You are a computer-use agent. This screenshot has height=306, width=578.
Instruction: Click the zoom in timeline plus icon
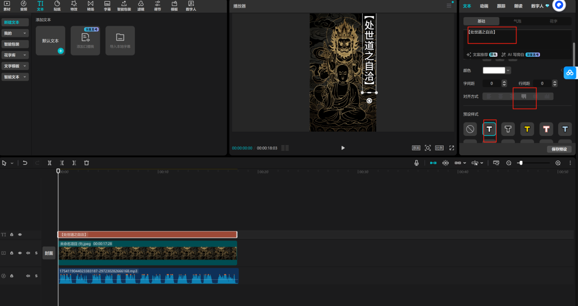[558, 163]
